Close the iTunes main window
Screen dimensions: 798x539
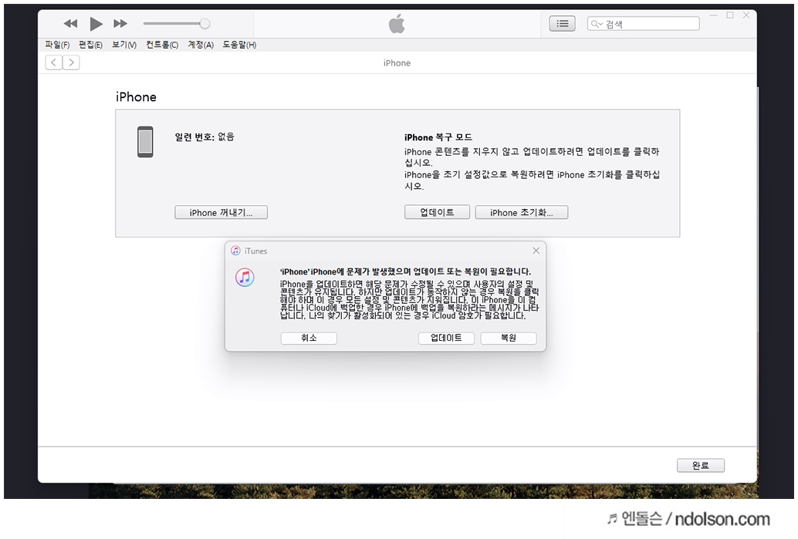click(x=746, y=15)
